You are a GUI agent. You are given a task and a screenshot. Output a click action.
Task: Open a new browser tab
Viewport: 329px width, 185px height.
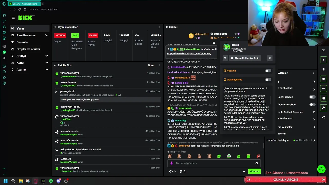[x=43, y=4]
